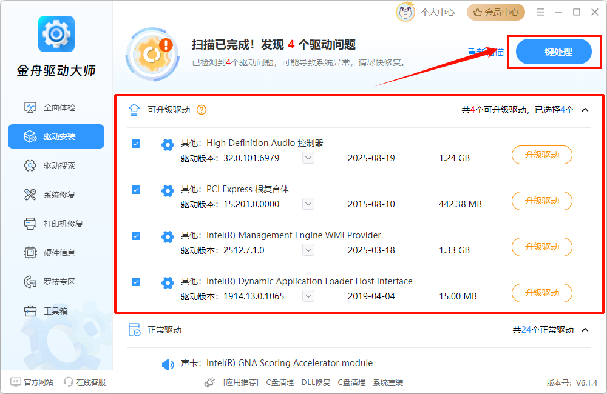
Task: Click driver size 442.38 MB
Action: 460,204
